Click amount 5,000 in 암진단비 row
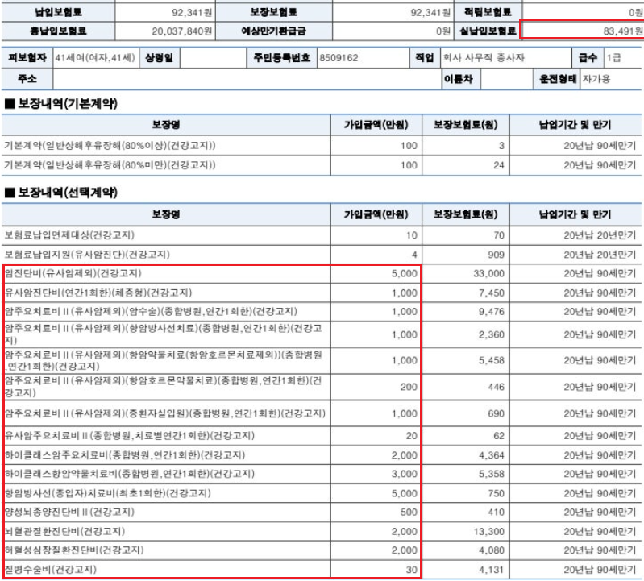 [x=405, y=273]
